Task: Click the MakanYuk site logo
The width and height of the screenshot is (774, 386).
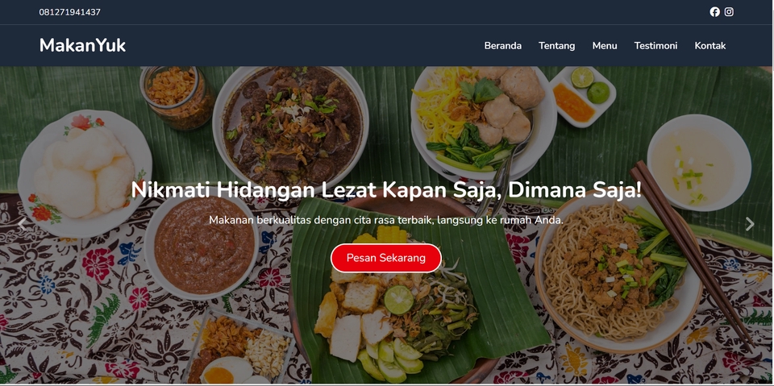Action: 82,45
